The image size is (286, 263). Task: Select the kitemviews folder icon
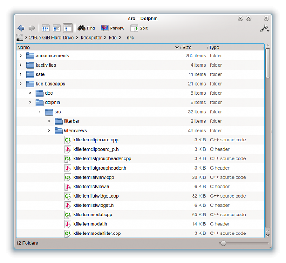(58, 130)
